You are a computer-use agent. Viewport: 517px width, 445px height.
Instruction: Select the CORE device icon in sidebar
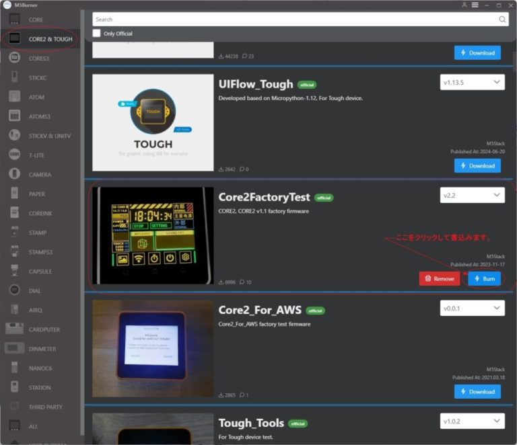click(15, 19)
